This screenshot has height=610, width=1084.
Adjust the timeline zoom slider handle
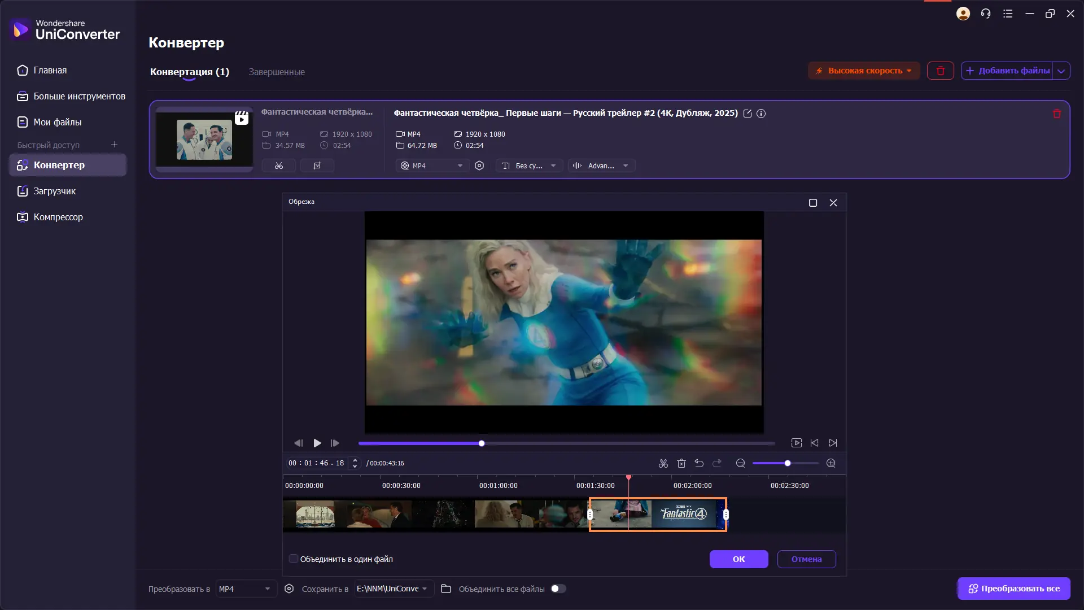[788, 463]
